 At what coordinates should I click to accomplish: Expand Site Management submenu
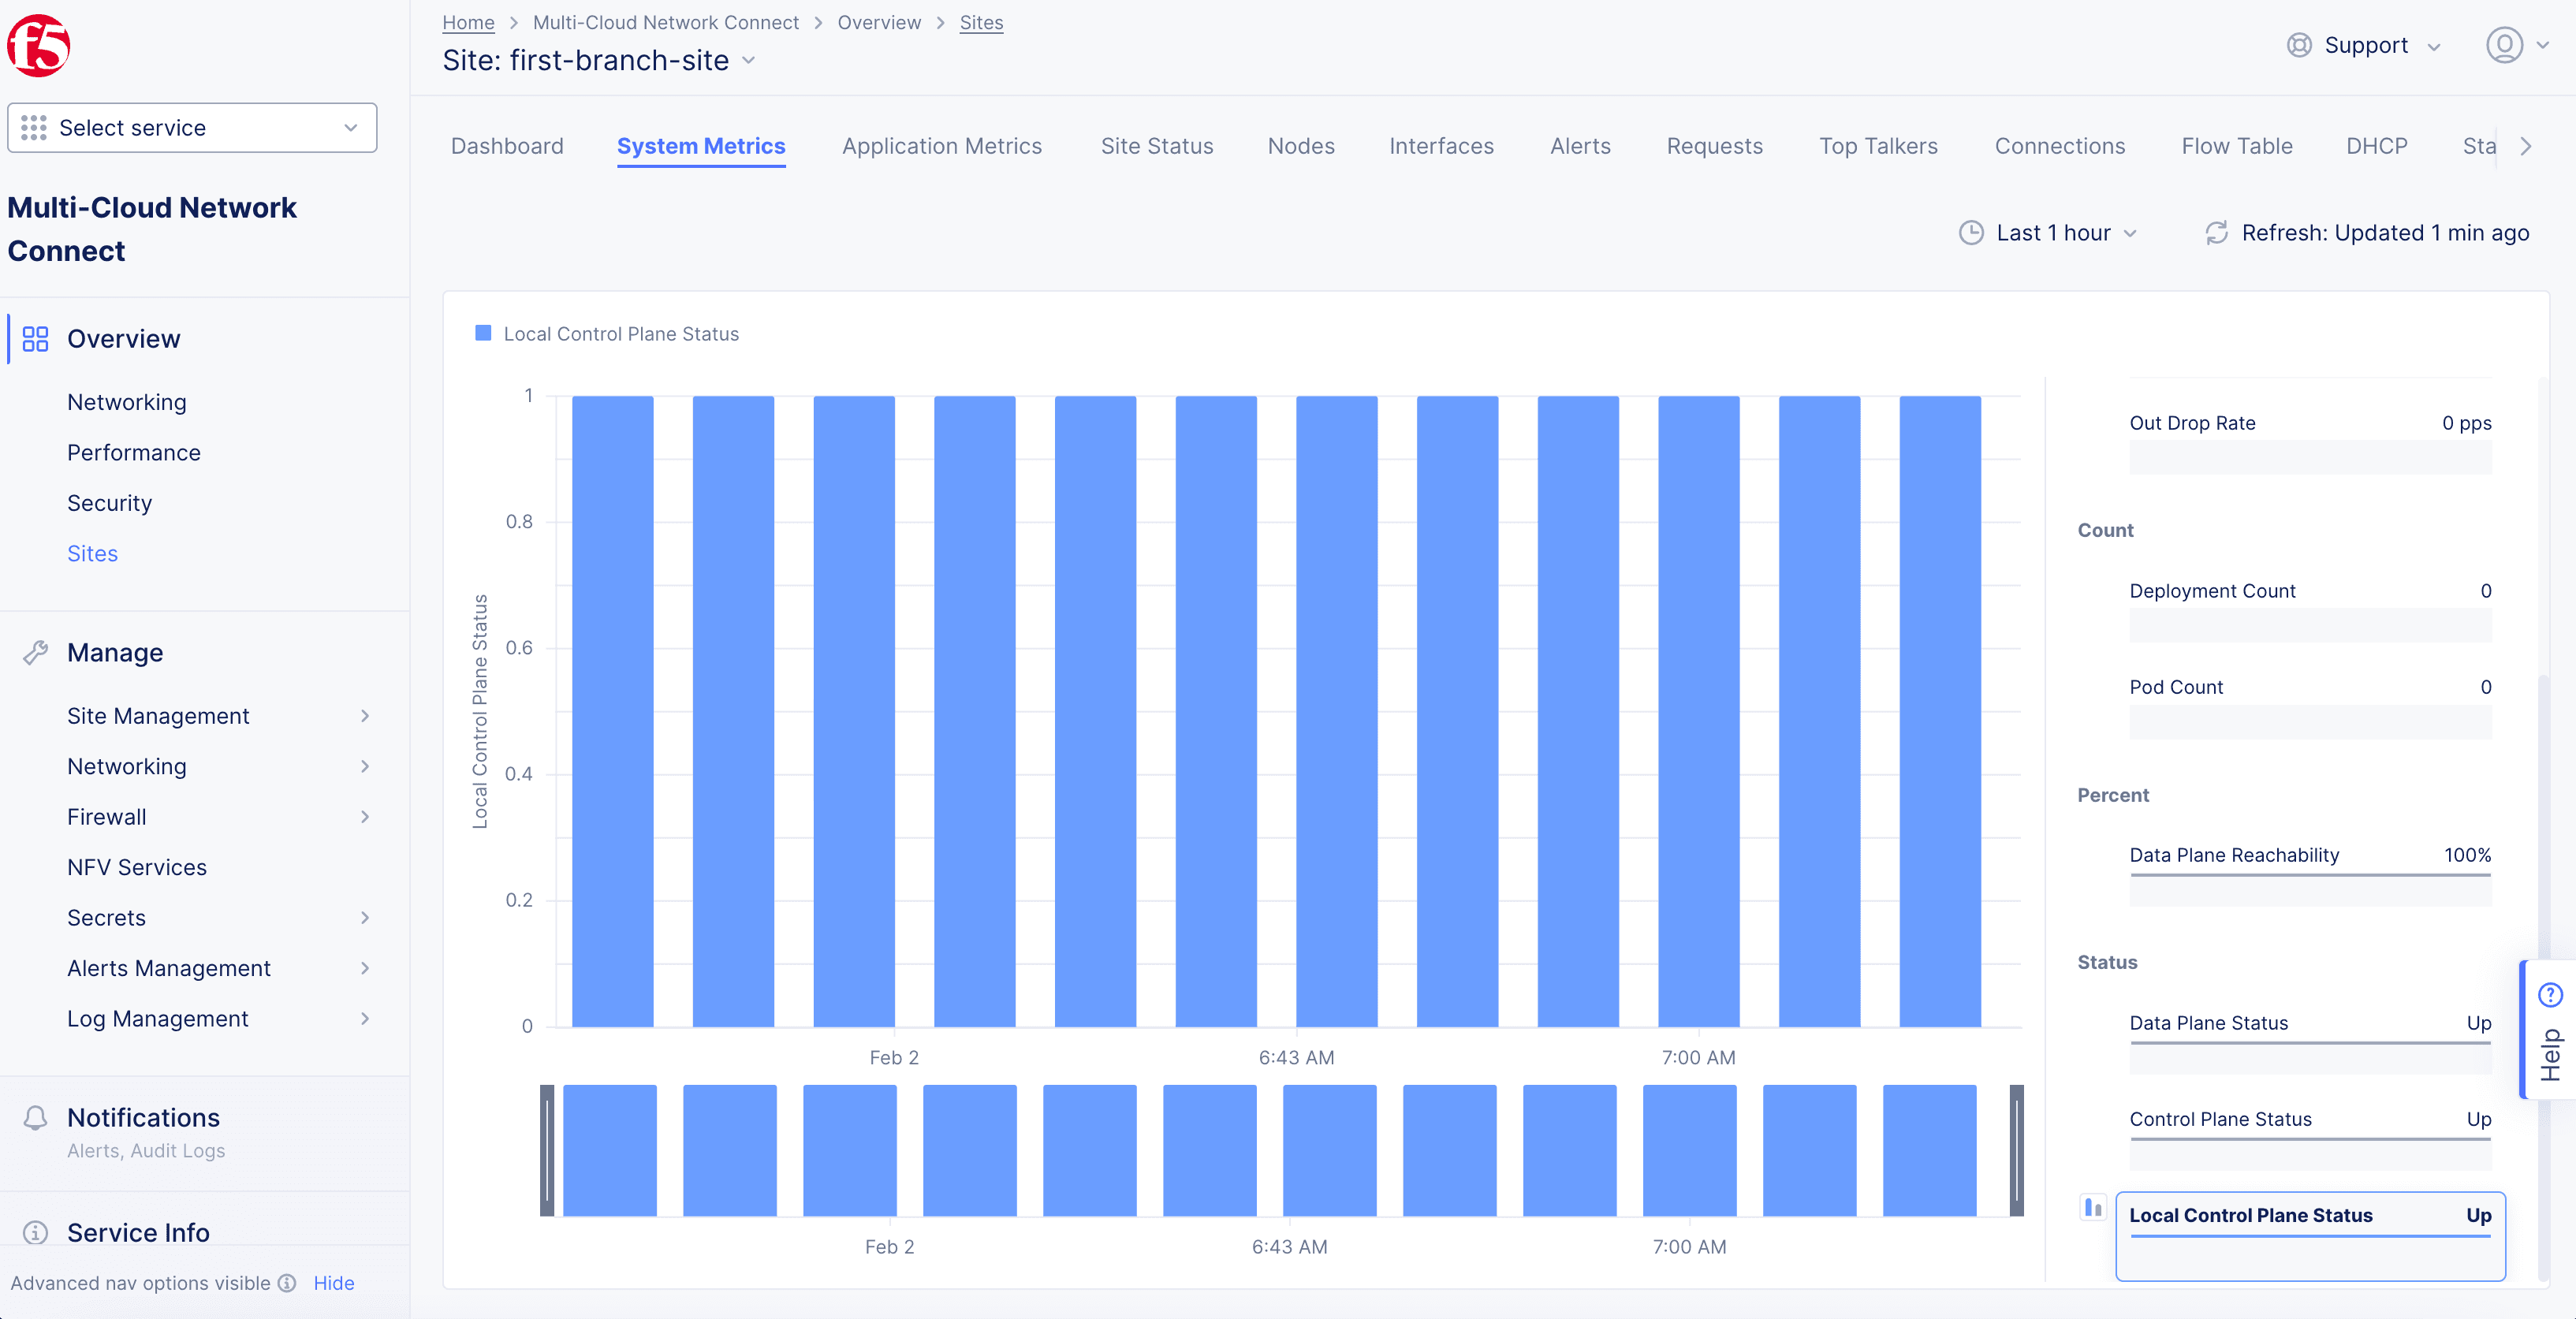365,716
